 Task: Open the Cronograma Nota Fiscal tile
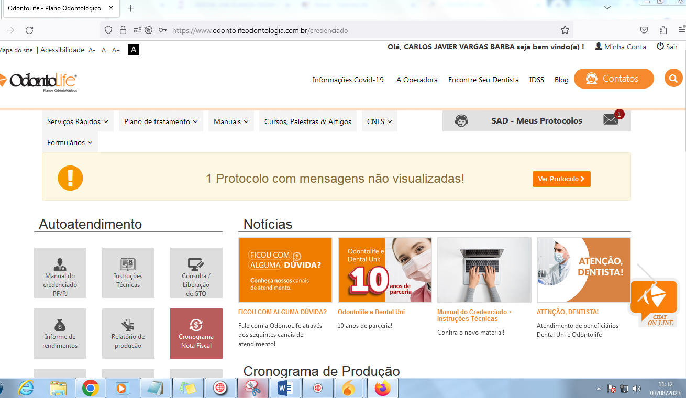click(x=196, y=334)
